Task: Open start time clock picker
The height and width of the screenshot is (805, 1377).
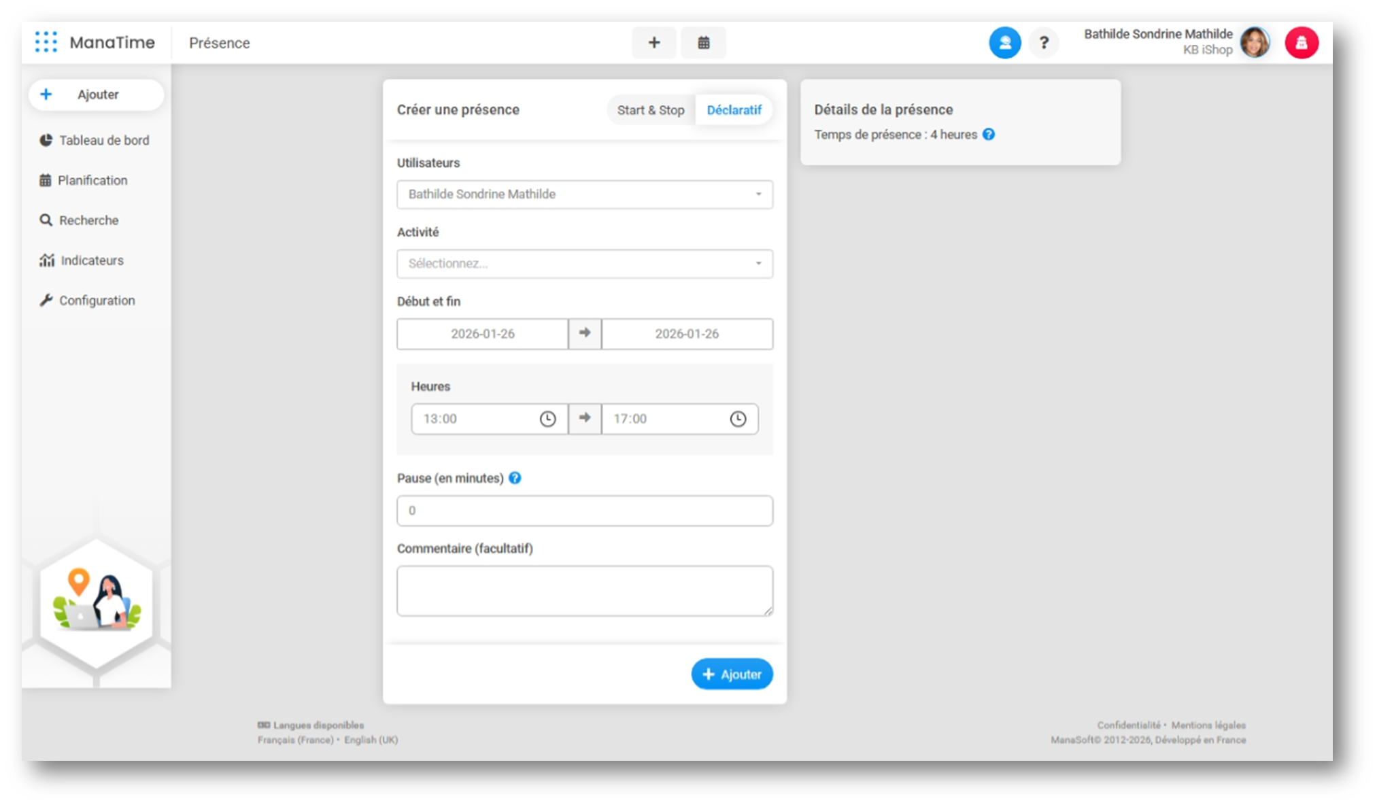Action: [x=547, y=419]
